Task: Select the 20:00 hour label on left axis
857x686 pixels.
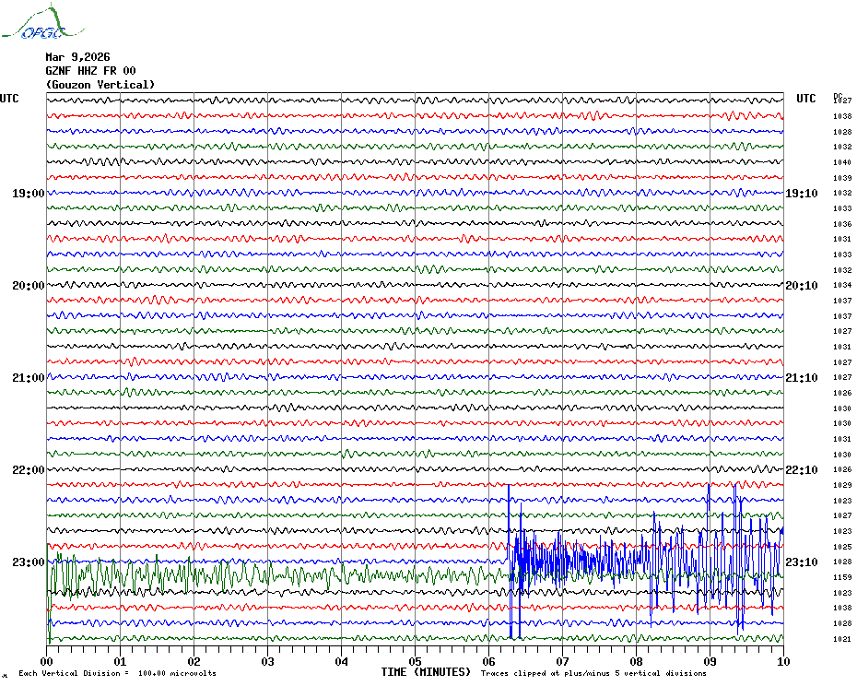Action: coord(29,286)
